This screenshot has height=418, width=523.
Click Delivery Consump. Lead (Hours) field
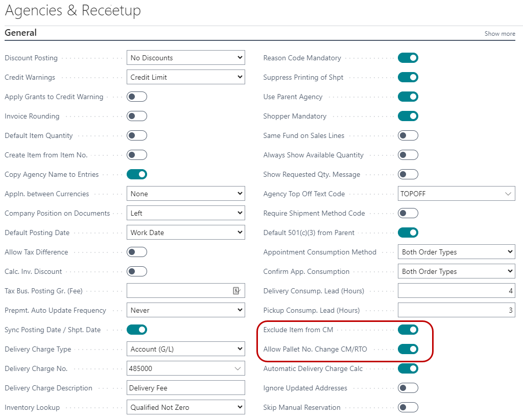pos(456,291)
